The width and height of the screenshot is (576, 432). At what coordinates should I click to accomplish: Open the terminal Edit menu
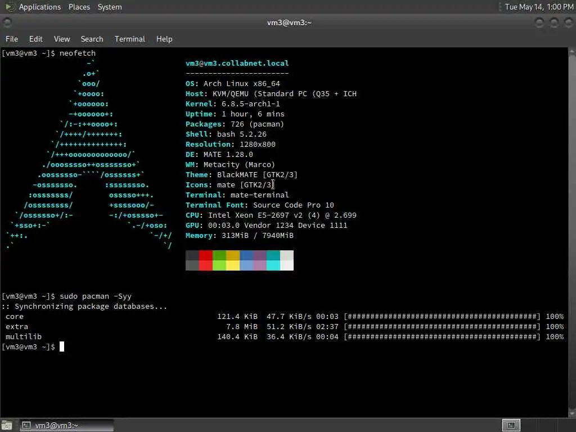click(35, 39)
